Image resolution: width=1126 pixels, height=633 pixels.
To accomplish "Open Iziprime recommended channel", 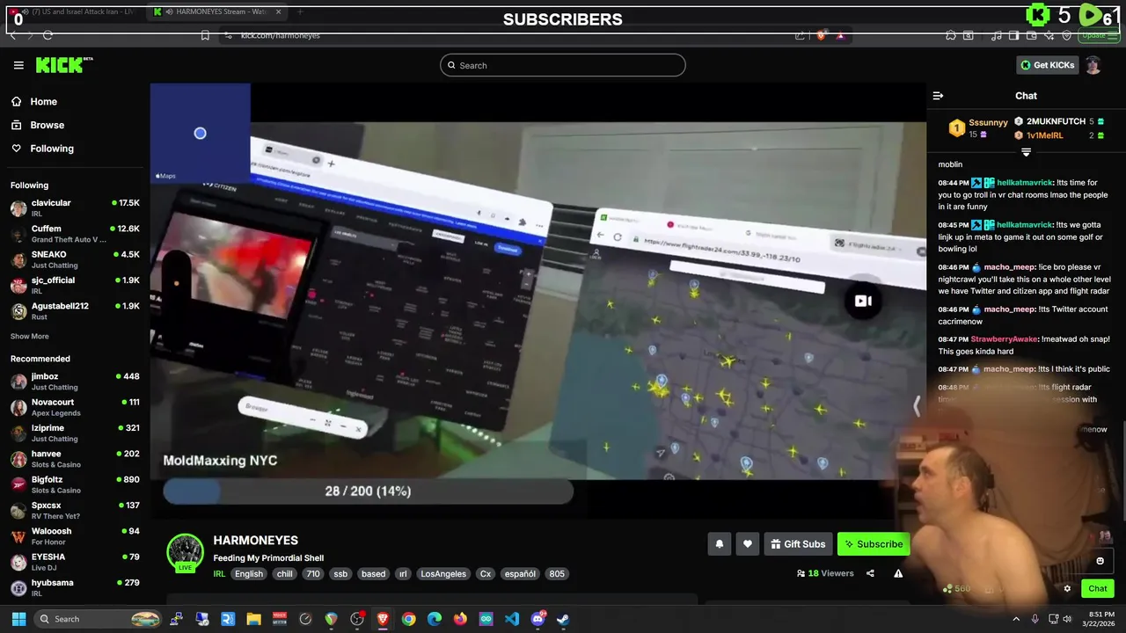I will pyautogui.click(x=75, y=433).
